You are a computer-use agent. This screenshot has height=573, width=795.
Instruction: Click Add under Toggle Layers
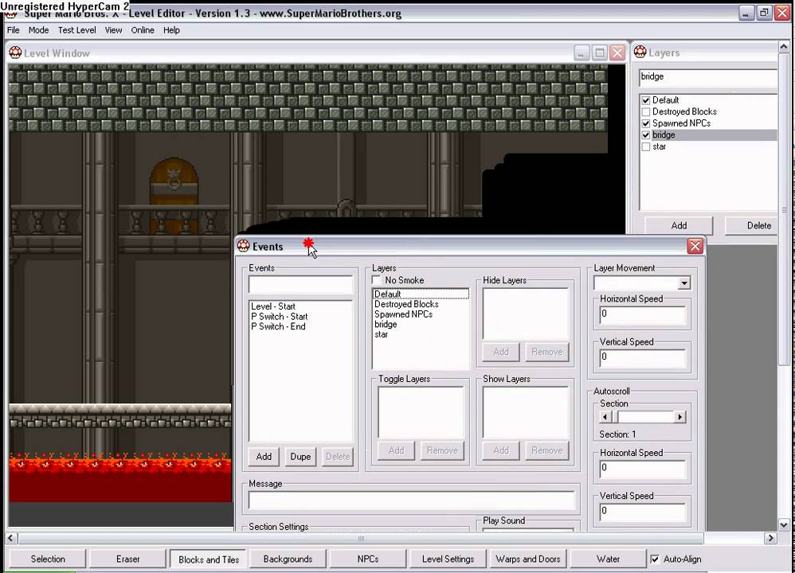pyautogui.click(x=396, y=450)
